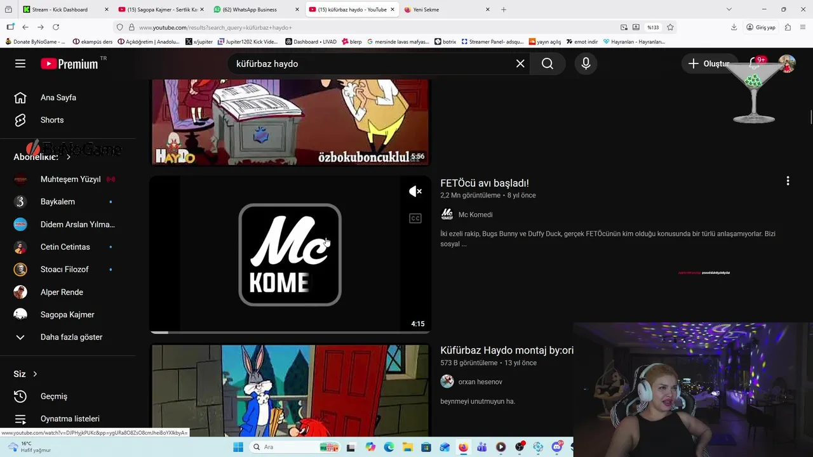Open blerp bookmark
This screenshot has width=813, height=457.
tap(352, 42)
